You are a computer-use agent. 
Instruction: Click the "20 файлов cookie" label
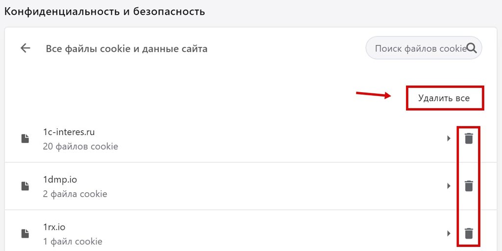(80, 146)
